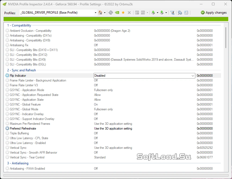This screenshot has height=179, width=232.
Task: Select Ultra Low Latency - CPL State row
Action: click(113, 138)
